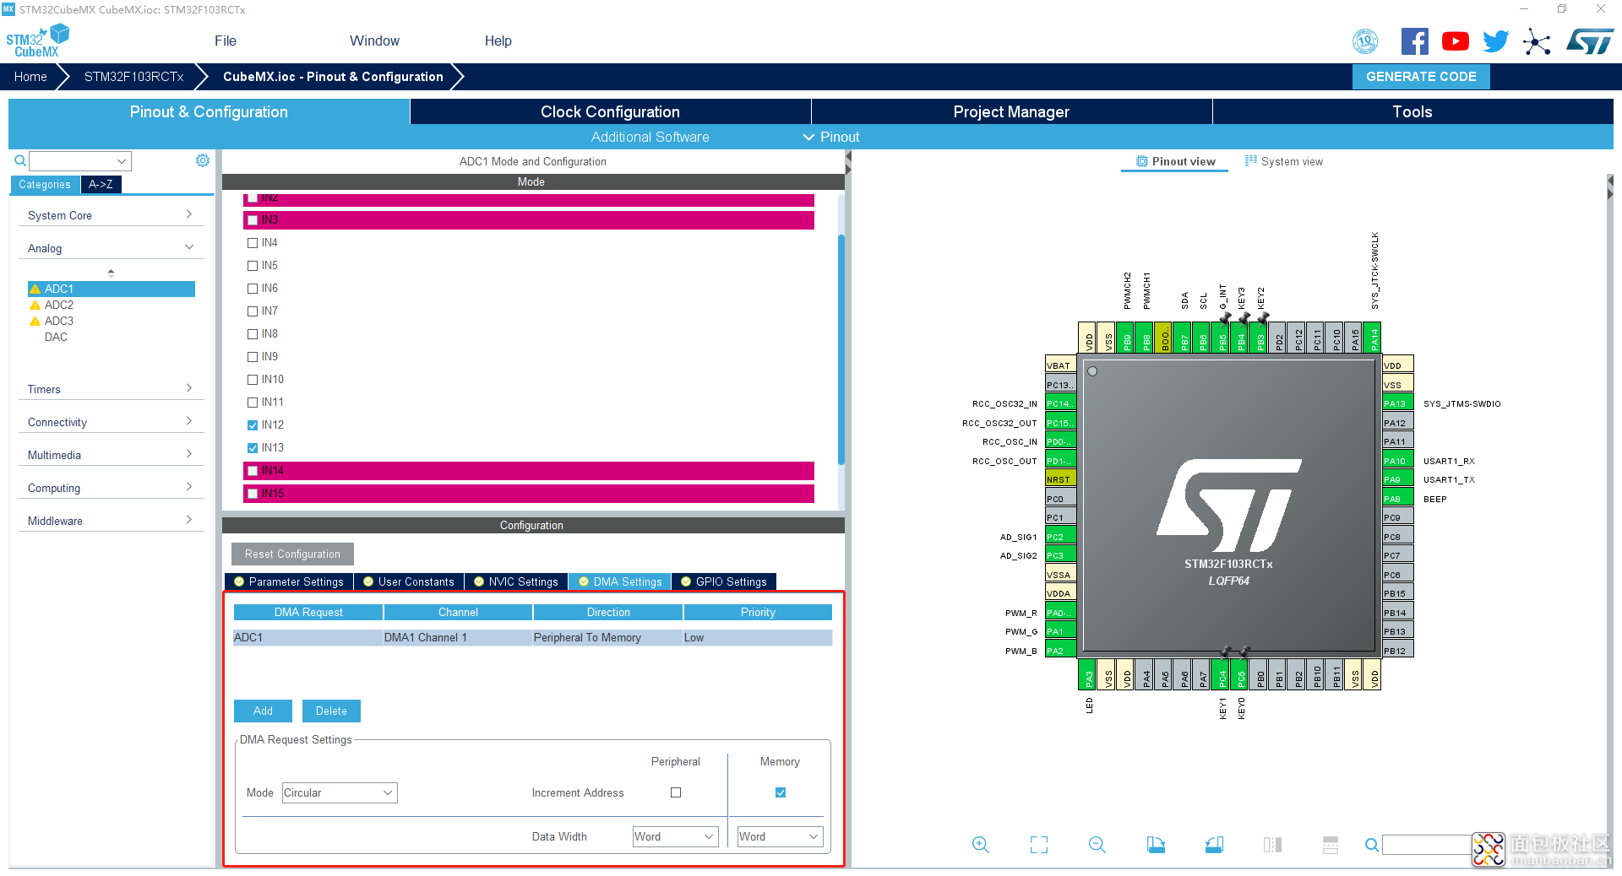Expand the Timers category
This screenshot has width=1622, height=876.
point(111,389)
